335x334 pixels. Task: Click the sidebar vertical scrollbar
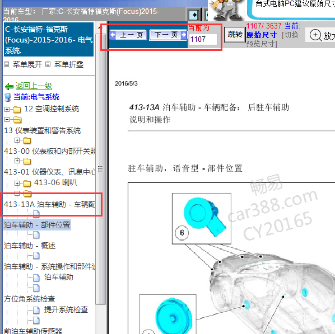pyautogui.click(x=100, y=168)
